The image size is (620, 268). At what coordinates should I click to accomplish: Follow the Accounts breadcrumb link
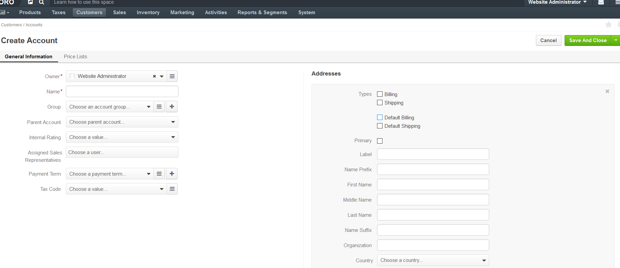(x=34, y=25)
